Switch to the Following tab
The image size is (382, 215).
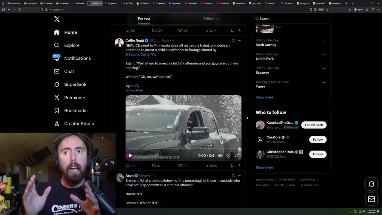pyautogui.click(x=211, y=19)
